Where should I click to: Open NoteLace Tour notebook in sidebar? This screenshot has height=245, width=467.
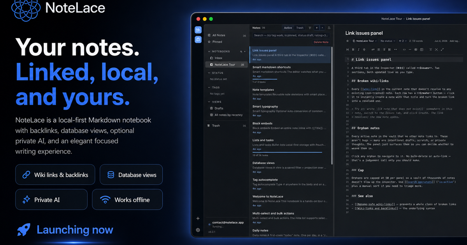[226, 65]
